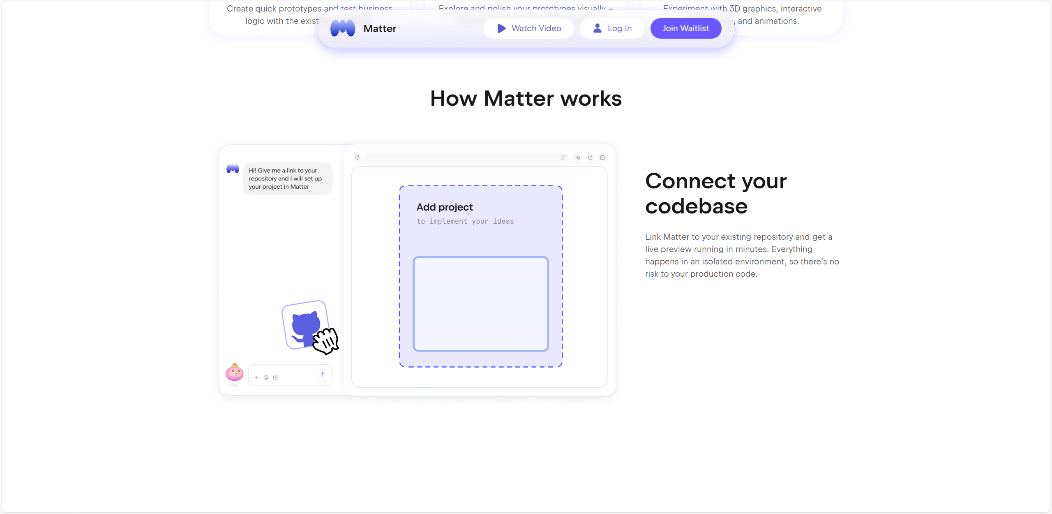The image size is (1052, 514).
Task: Click the chat bubble about repository link
Action: tap(288, 178)
